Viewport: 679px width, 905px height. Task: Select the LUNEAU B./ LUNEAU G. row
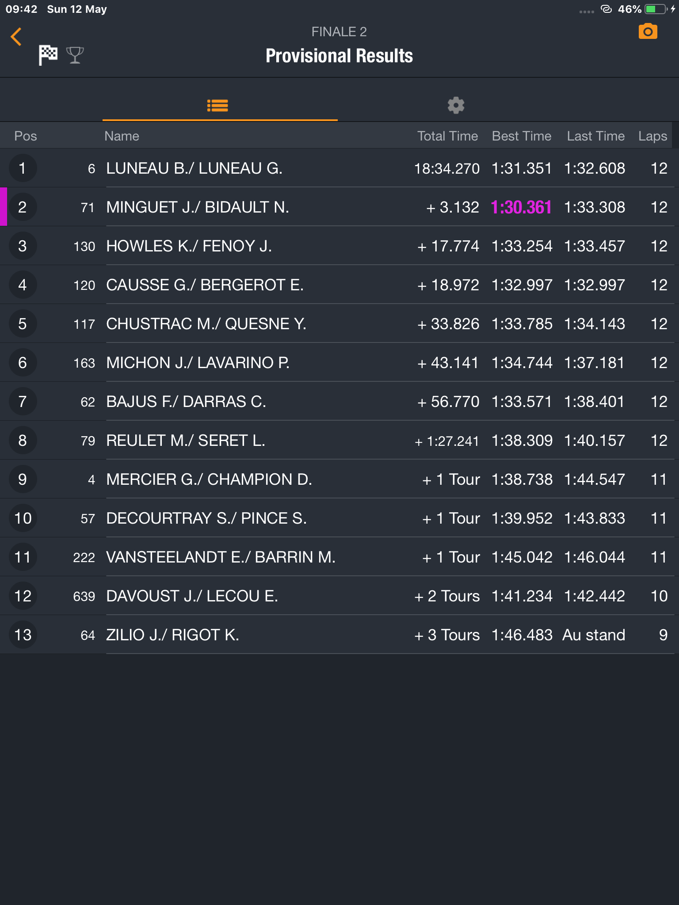coord(339,168)
